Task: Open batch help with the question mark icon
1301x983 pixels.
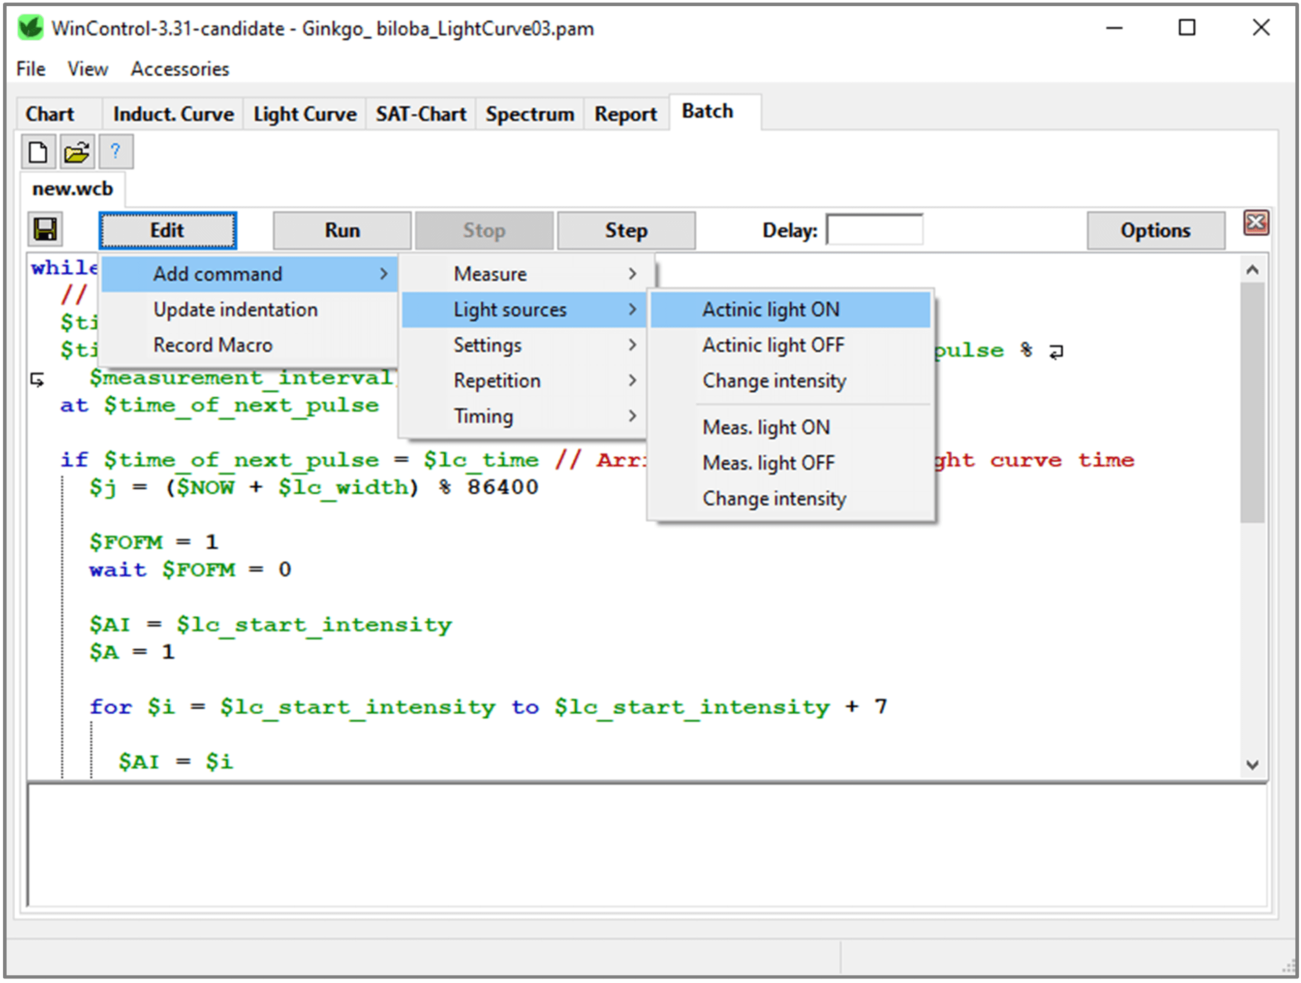Action: 115,152
